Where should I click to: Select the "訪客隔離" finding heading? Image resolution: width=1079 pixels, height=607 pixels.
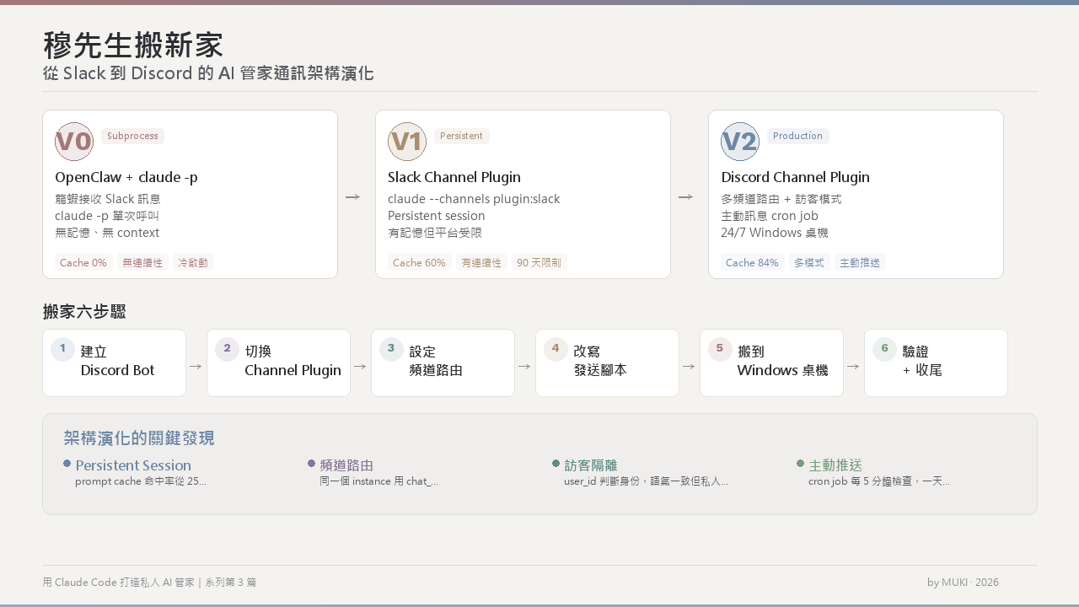point(591,465)
